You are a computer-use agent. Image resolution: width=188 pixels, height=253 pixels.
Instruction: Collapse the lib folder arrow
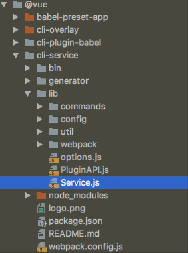pos(28,94)
